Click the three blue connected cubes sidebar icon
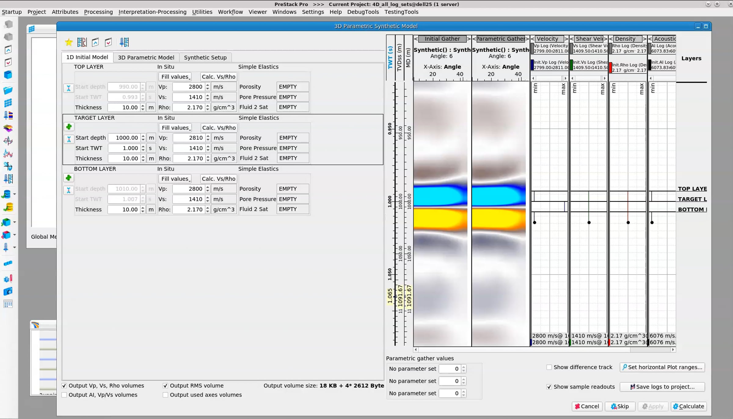The height and width of the screenshot is (419, 733). pos(8,263)
